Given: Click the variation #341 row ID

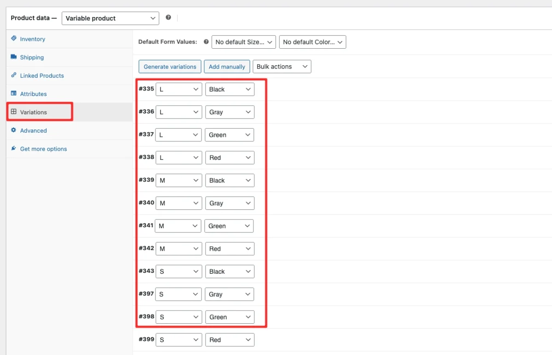Looking at the screenshot, I should 146,225.
